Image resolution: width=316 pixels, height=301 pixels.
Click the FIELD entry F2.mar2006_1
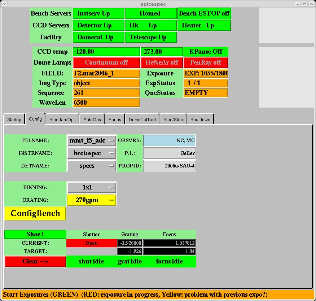[x=106, y=73]
